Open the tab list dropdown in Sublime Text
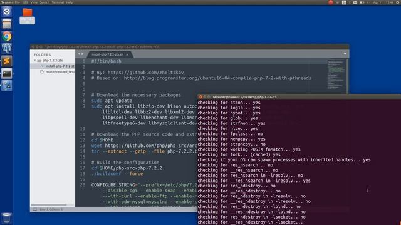Viewport: 401px width, 225px height. pyautogui.click(x=345, y=54)
